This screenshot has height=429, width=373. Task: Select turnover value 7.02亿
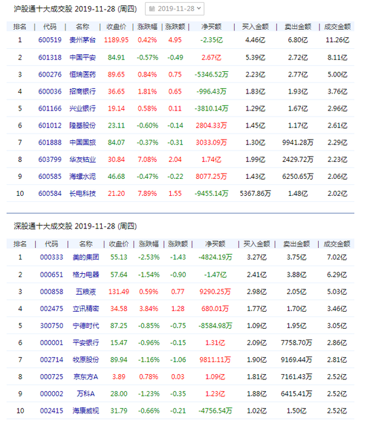(x=337, y=257)
